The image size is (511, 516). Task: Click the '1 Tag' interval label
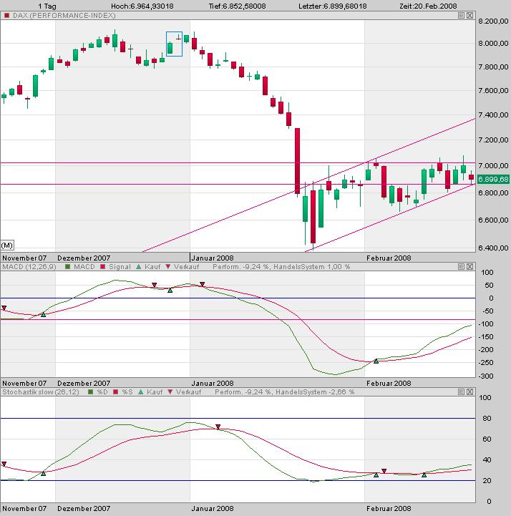(x=47, y=6)
